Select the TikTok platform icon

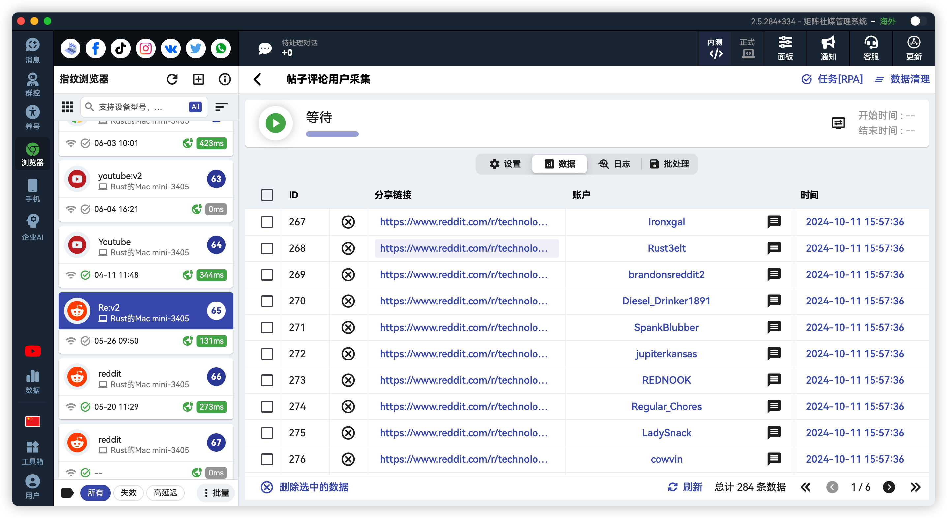[x=121, y=48]
